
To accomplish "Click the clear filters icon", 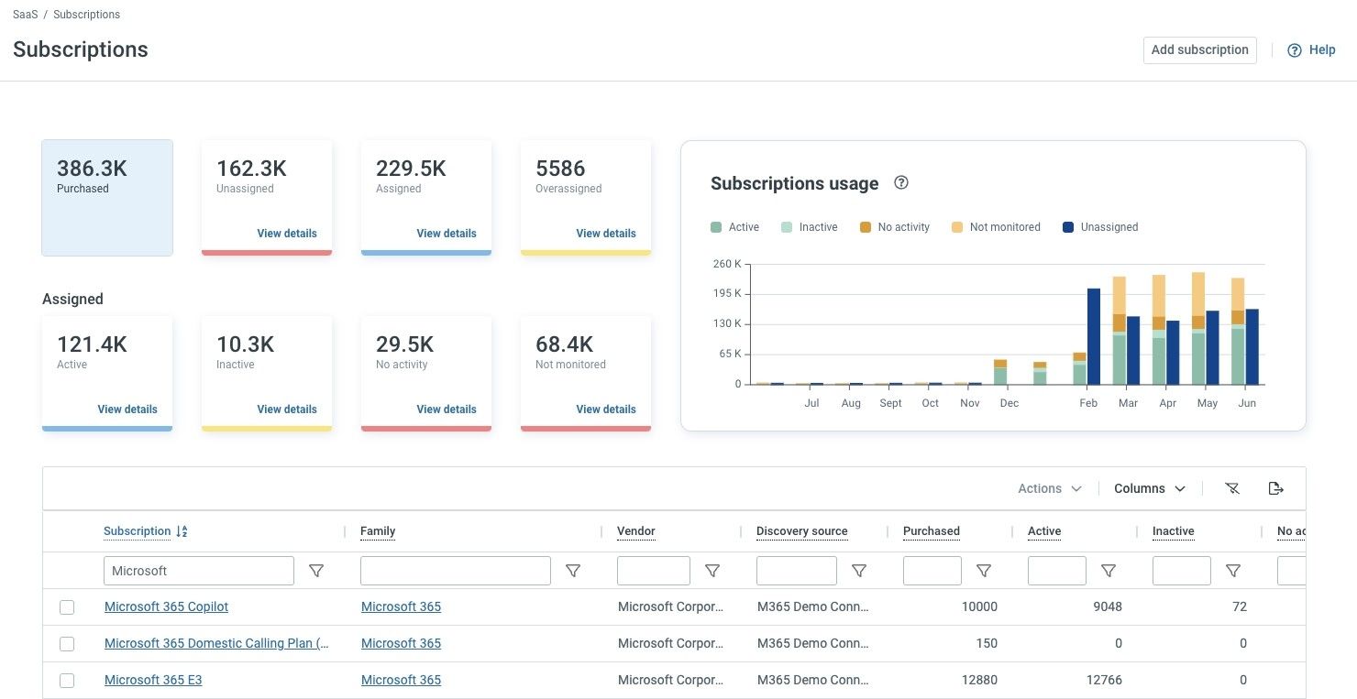I will [1232, 488].
